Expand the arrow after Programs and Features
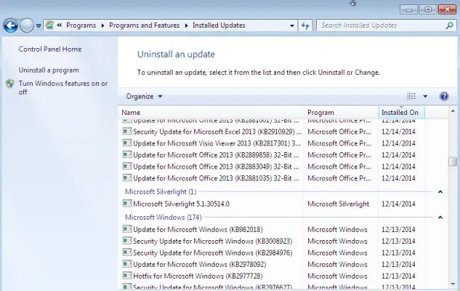460x291 pixels. click(x=186, y=25)
